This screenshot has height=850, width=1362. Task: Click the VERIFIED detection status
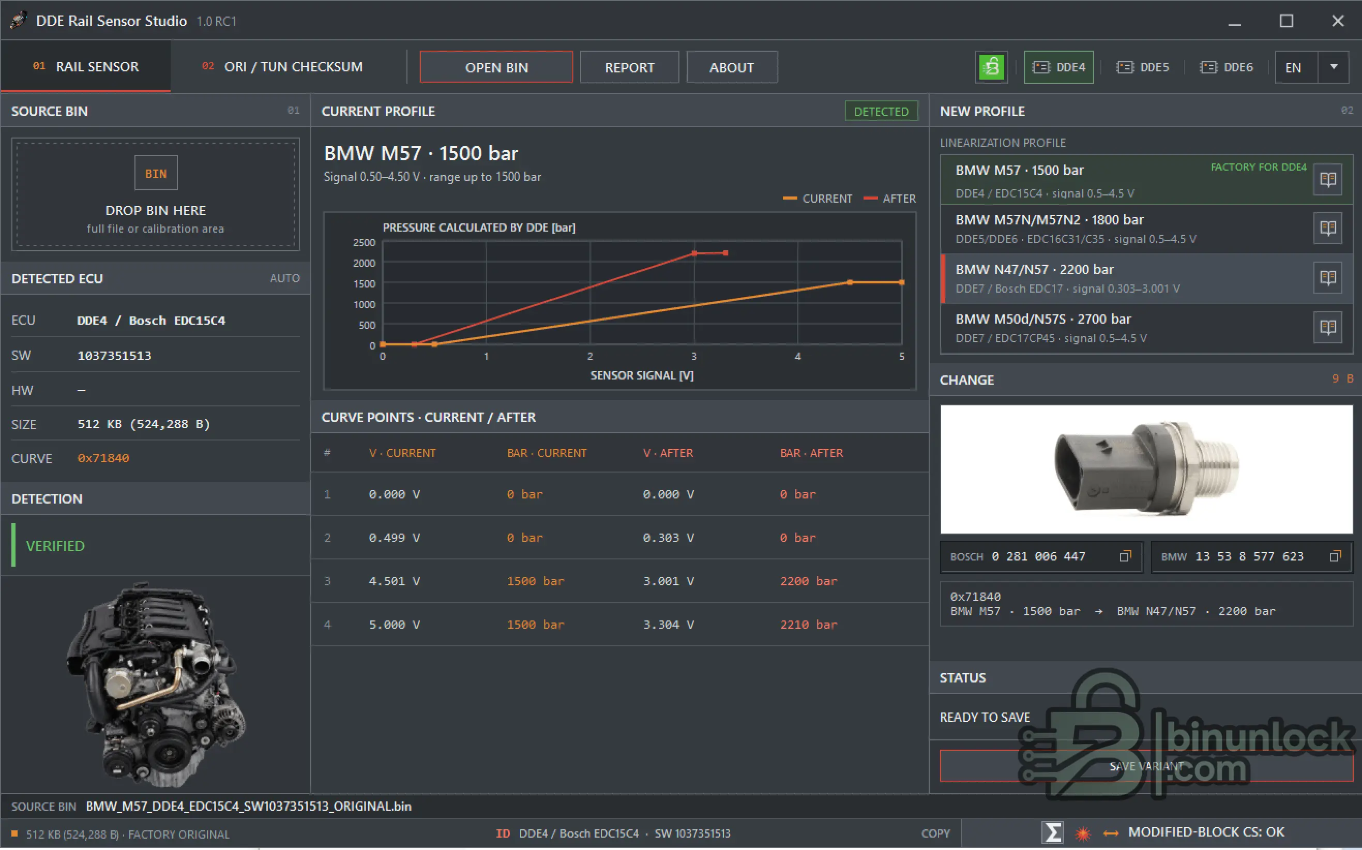point(55,546)
